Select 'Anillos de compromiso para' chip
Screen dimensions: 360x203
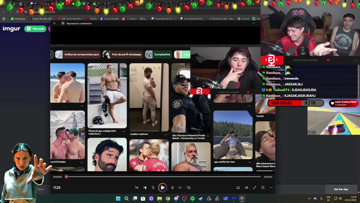coord(78,54)
